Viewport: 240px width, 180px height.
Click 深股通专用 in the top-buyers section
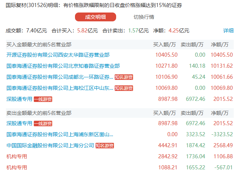(x=19, y=99)
